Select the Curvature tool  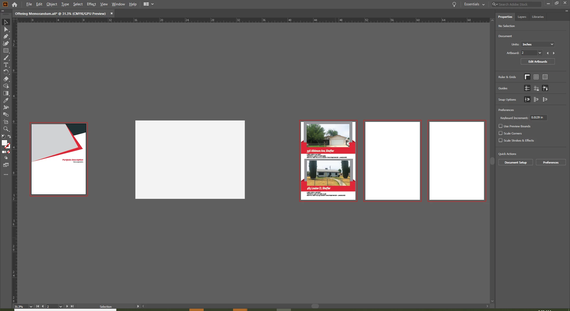pos(6,44)
